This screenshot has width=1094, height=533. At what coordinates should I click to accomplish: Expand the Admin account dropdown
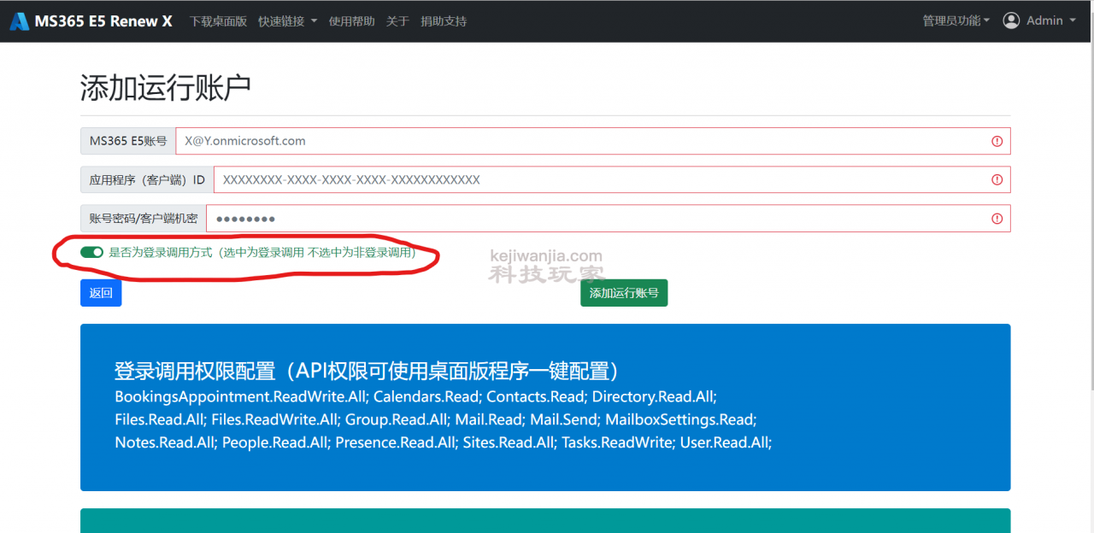[1050, 20]
